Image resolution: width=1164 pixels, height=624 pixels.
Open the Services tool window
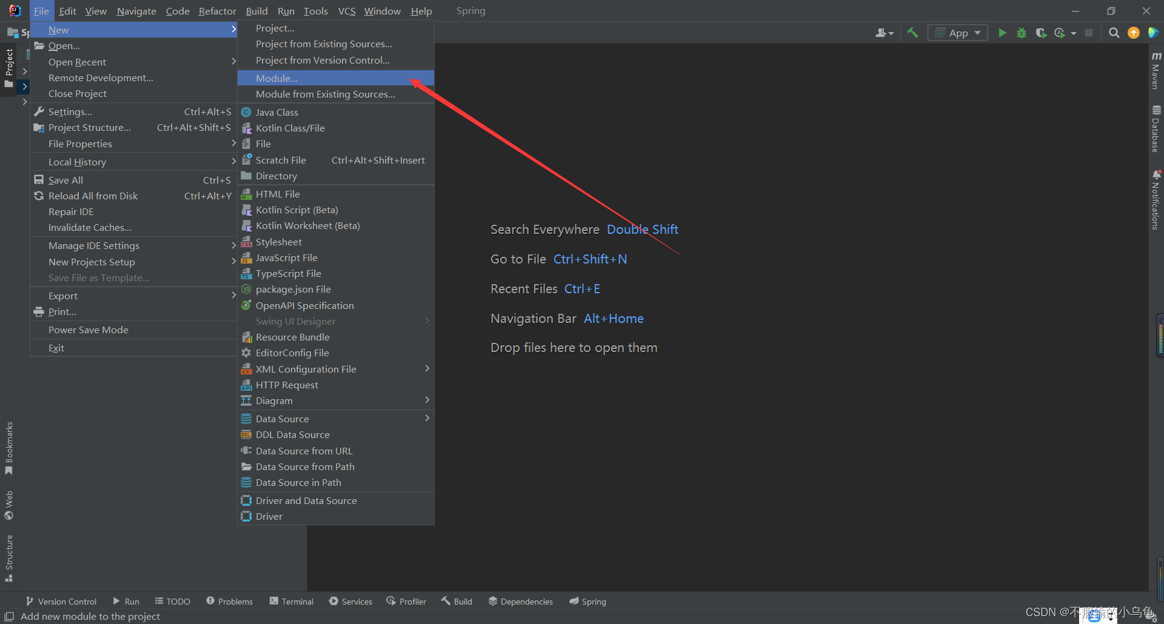(350, 601)
